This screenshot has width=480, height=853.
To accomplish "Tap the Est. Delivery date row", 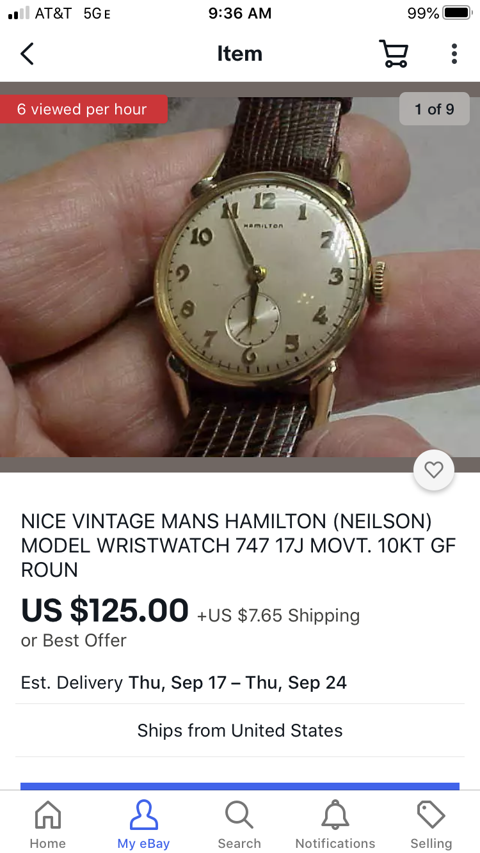I will pyautogui.click(x=184, y=682).
